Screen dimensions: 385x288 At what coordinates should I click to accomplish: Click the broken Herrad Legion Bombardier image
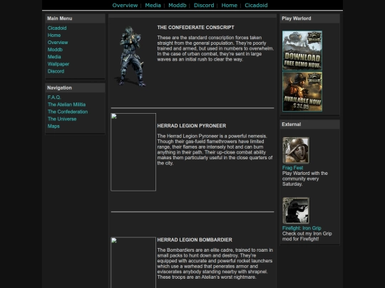(133, 262)
